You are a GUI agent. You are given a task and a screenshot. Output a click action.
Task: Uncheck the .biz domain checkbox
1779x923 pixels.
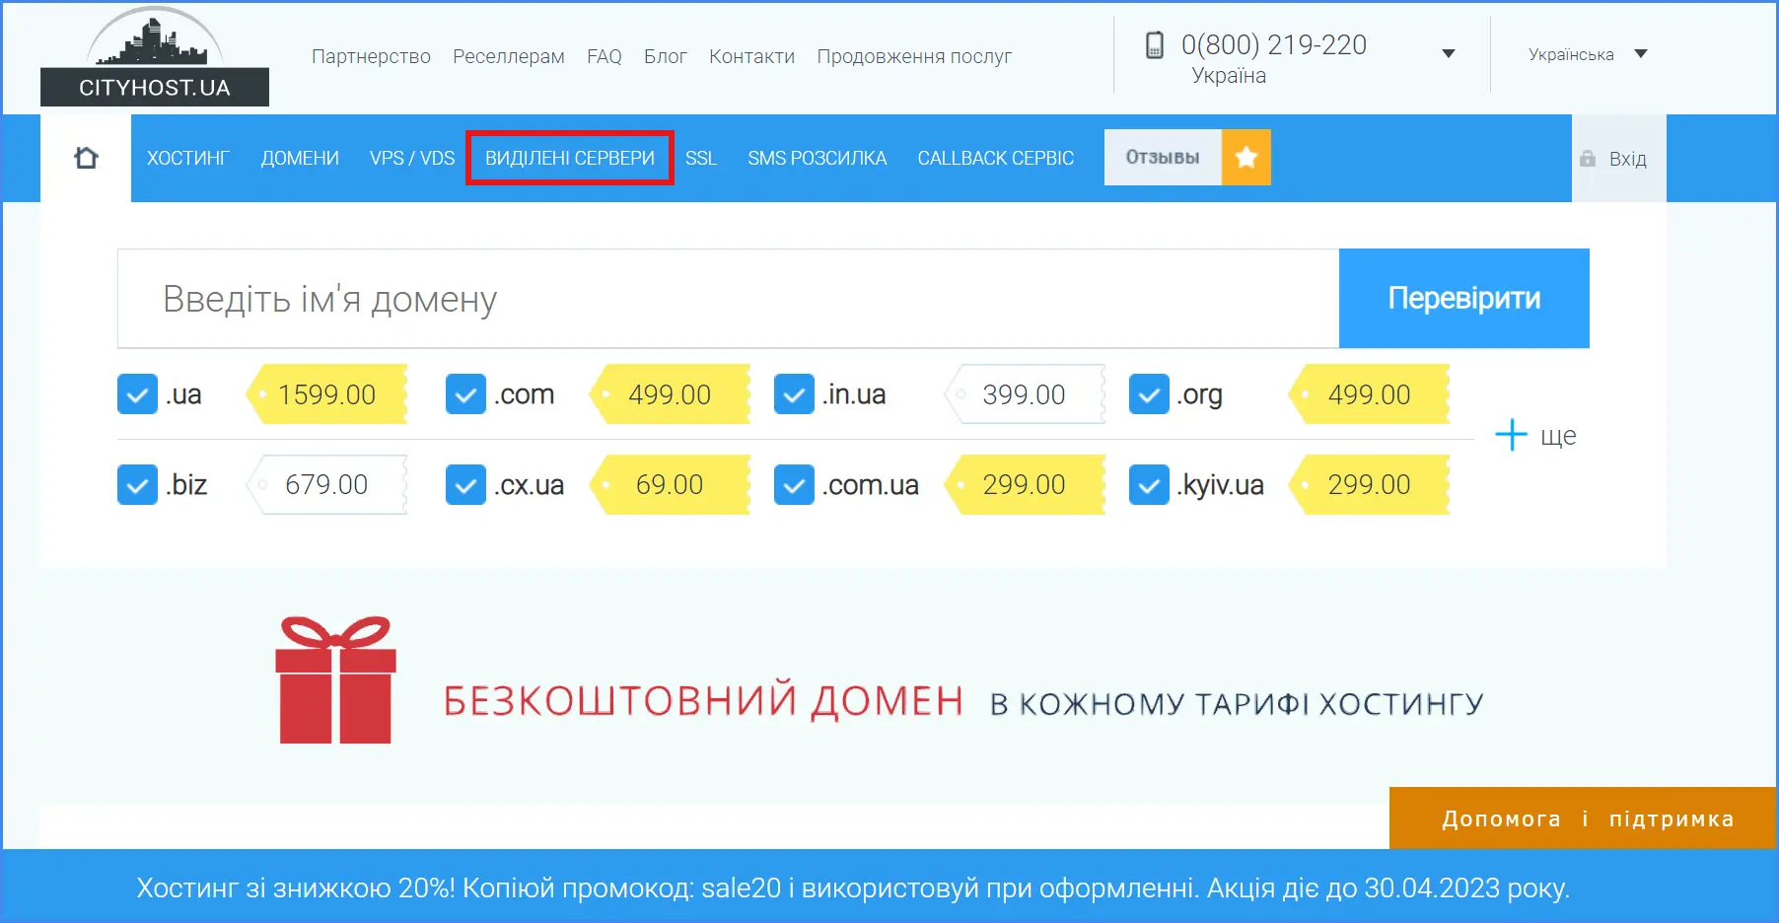tap(137, 485)
